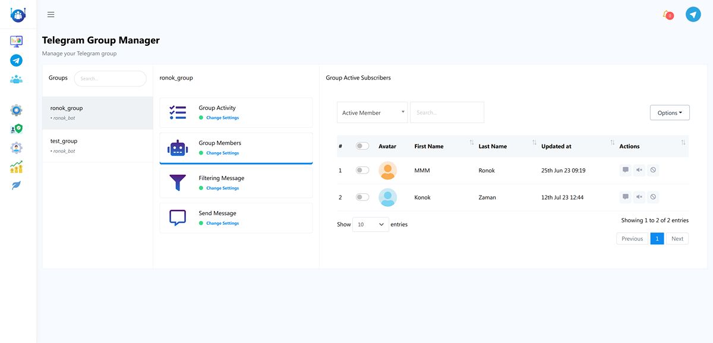Open the growth chart with coins sidebar icon
713x343 pixels.
[x=17, y=168]
